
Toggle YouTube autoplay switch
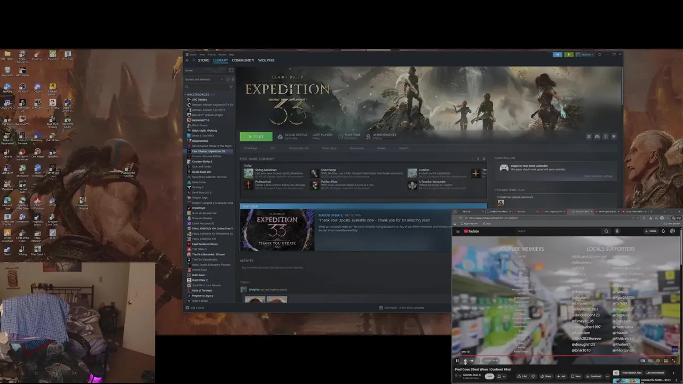pos(642,361)
